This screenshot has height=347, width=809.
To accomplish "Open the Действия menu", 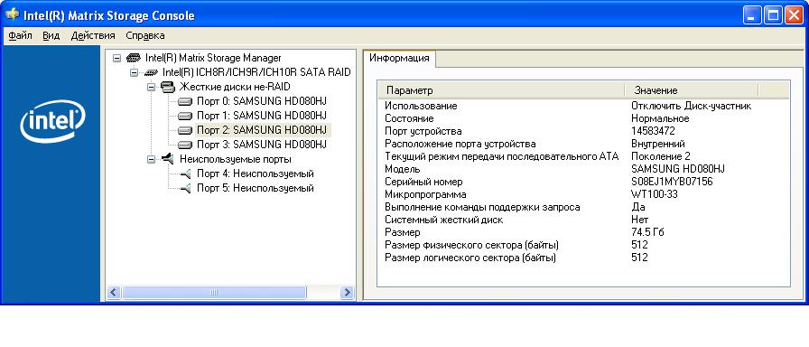I will coord(93,35).
